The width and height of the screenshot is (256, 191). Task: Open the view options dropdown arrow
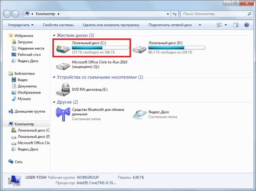[x=226, y=25]
